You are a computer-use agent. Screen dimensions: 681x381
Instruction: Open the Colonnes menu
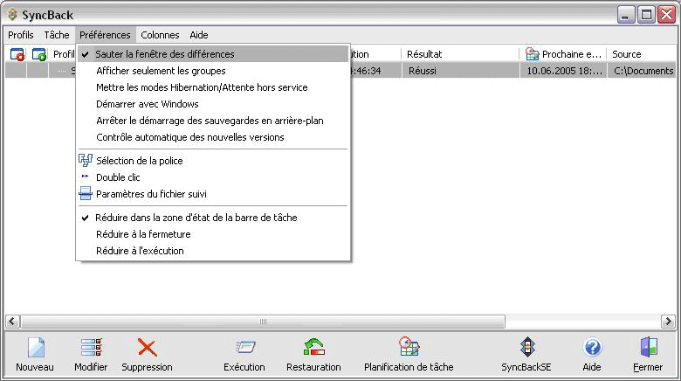(x=160, y=35)
